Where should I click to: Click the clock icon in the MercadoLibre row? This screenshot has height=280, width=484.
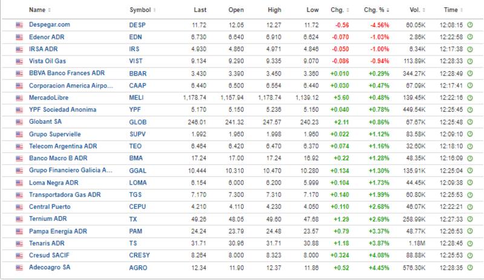pyautogui.click(x=469, y=98)
